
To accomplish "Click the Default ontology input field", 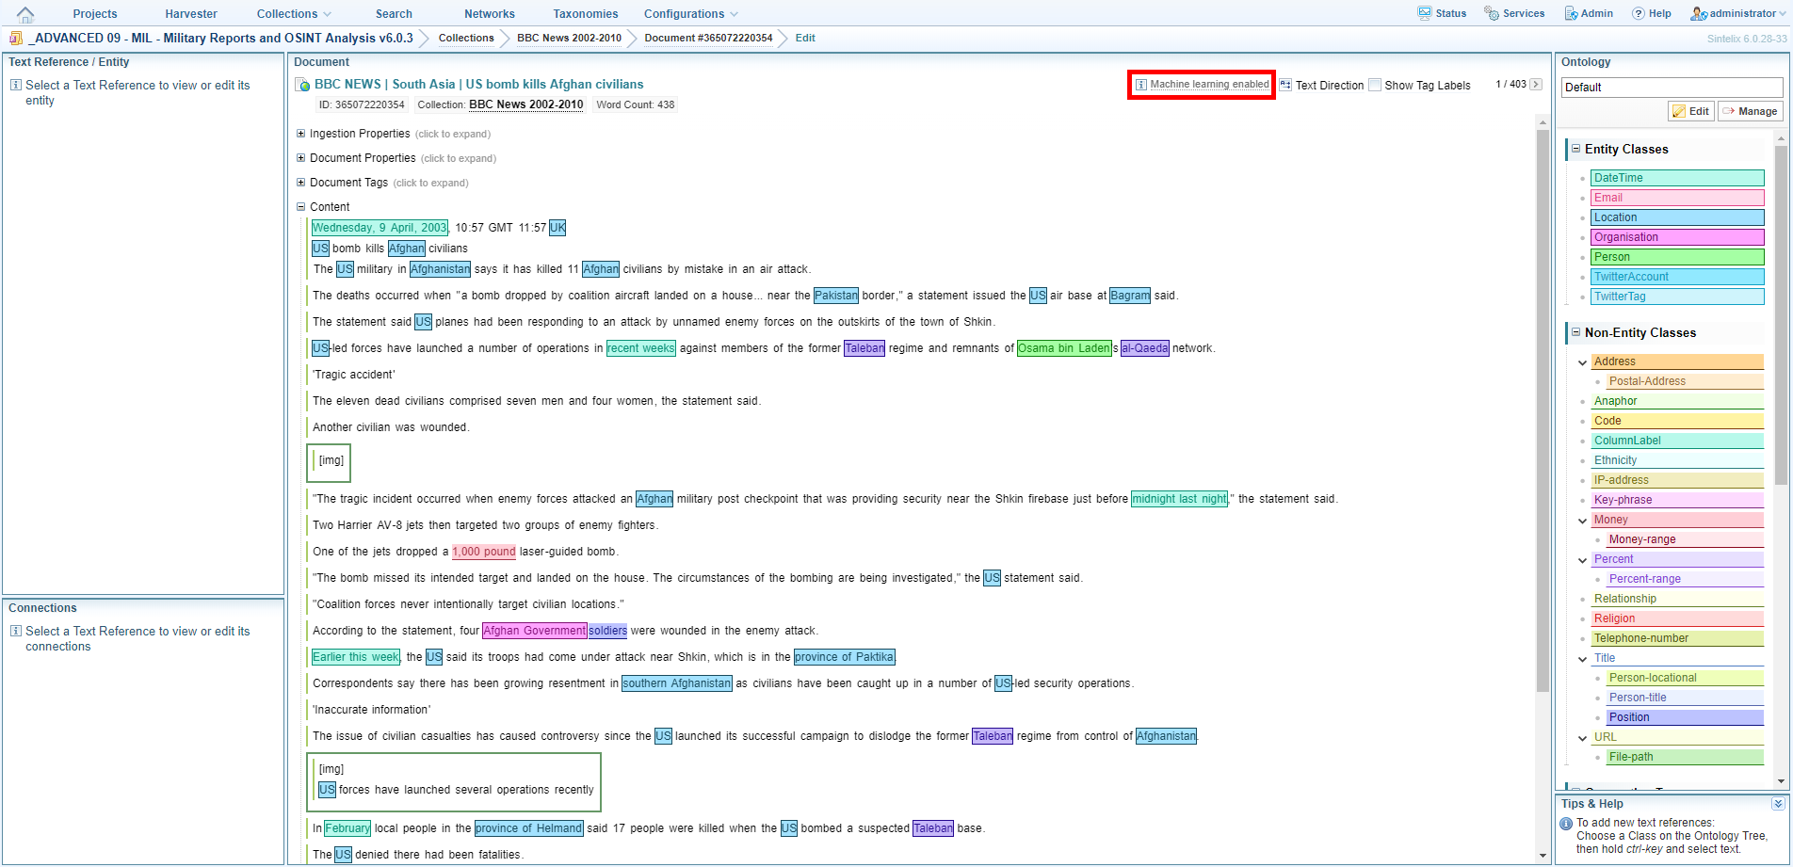I will coord(1671,88).
